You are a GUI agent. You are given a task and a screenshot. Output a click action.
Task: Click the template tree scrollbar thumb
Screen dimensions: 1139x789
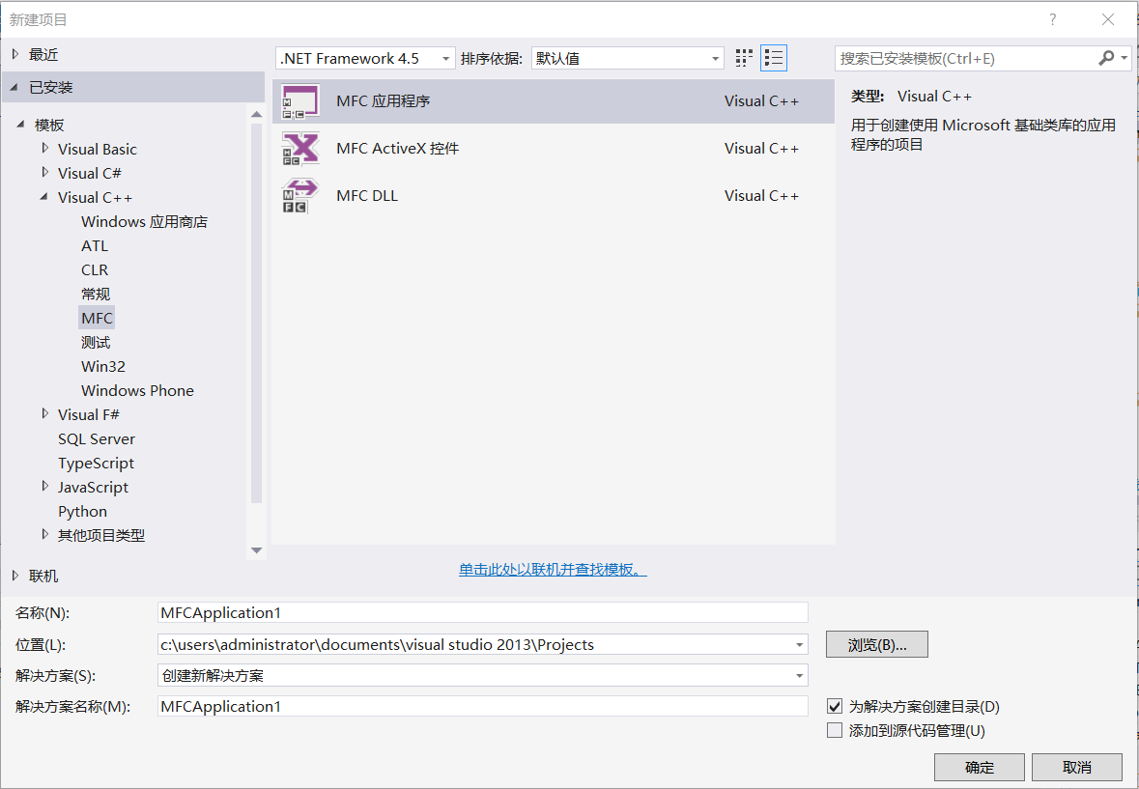tap(256, 314)
